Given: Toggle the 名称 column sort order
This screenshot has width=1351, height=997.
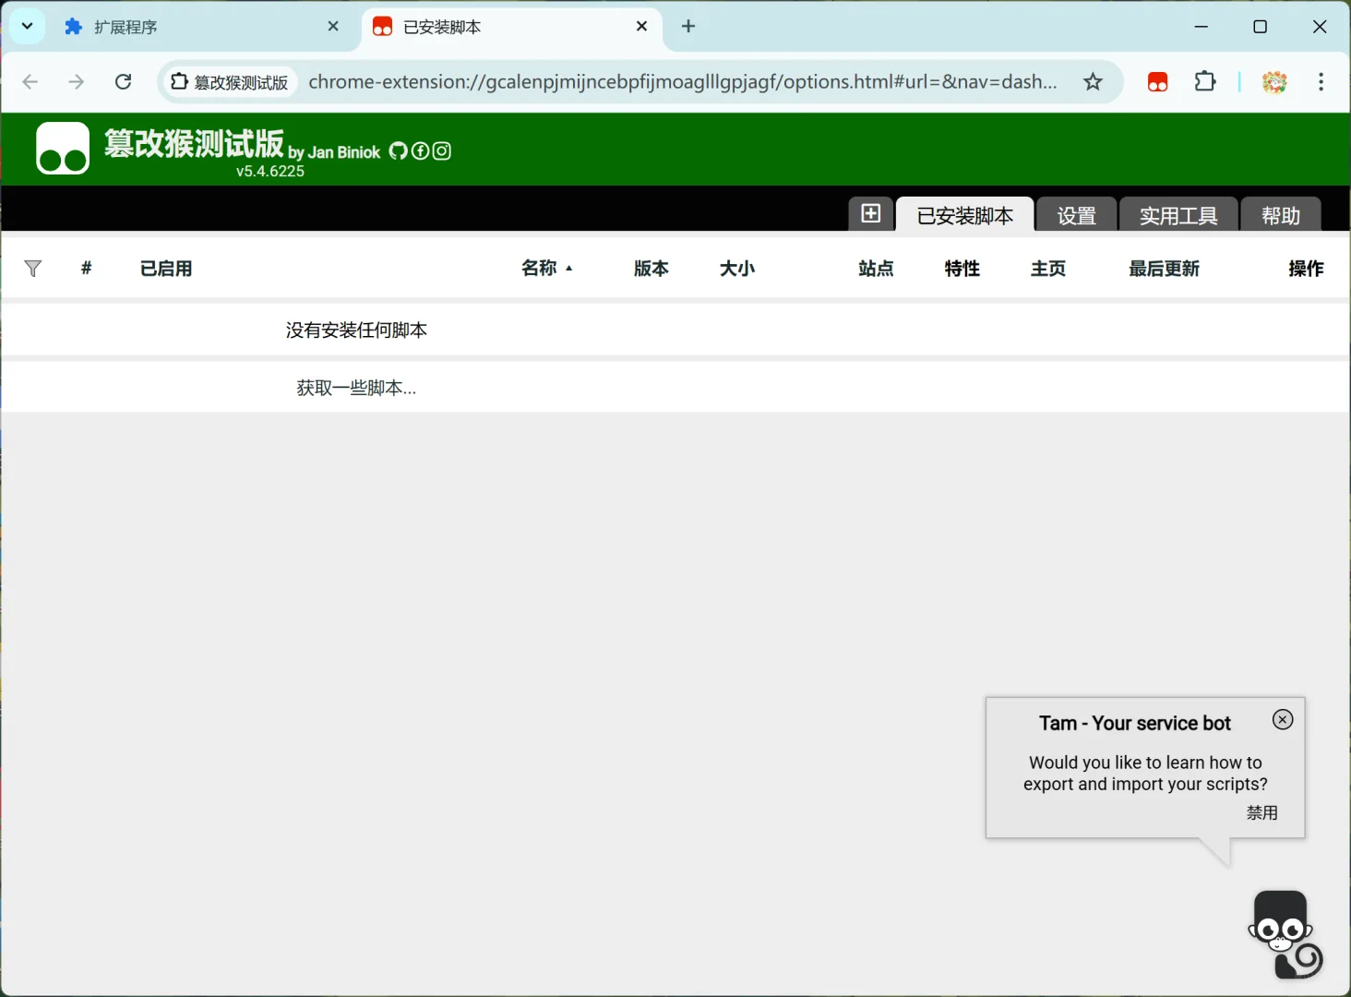Looking at the screenshot, I should [546, 269].
